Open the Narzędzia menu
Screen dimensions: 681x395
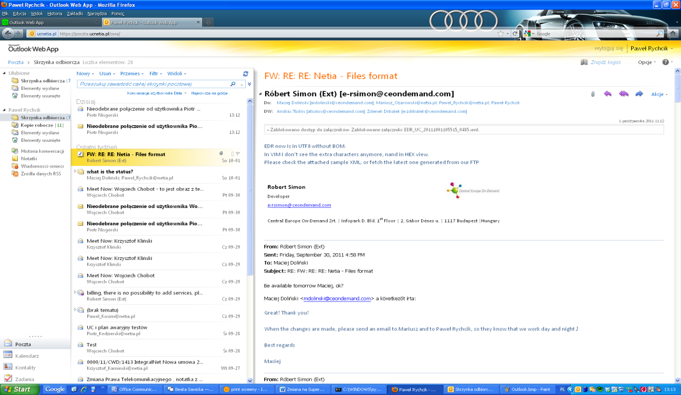(97, 14)
